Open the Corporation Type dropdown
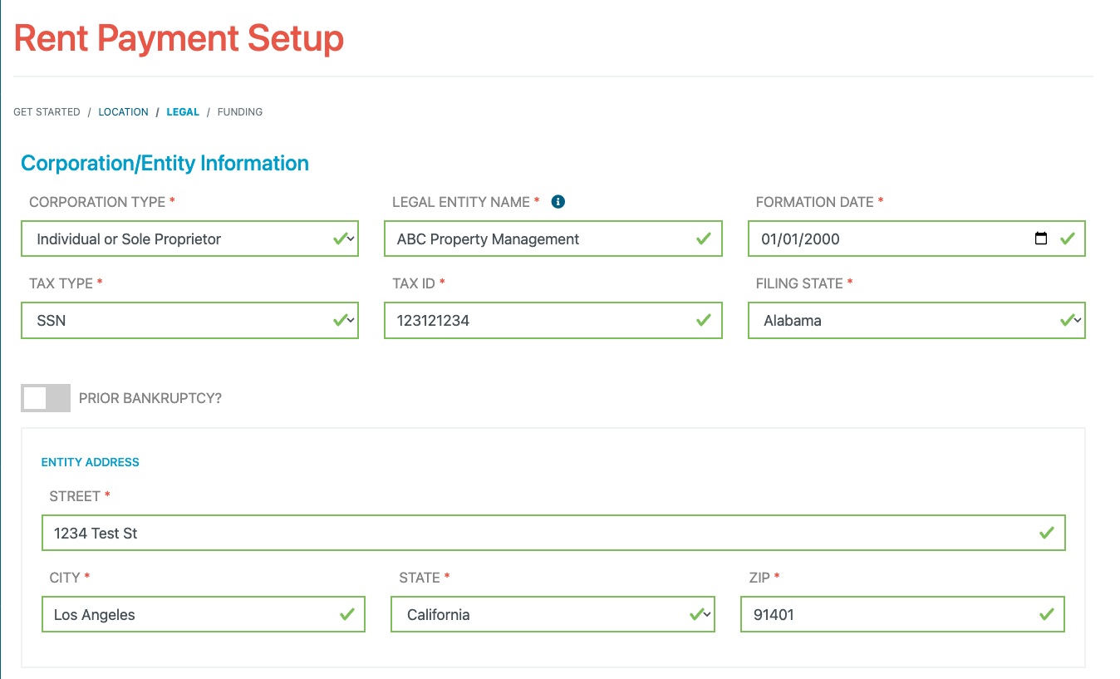 pos(189,239)
